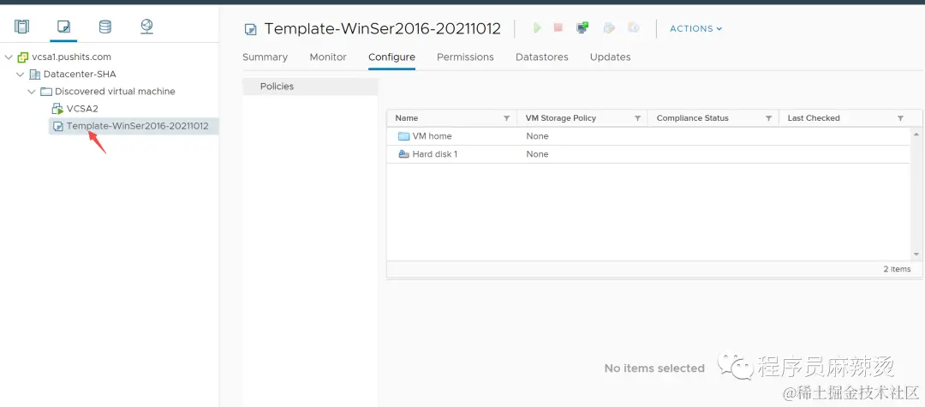925x407 pixels.
Task: Collapse the Discovered virtual machine folder
Action: pos(32,92)
